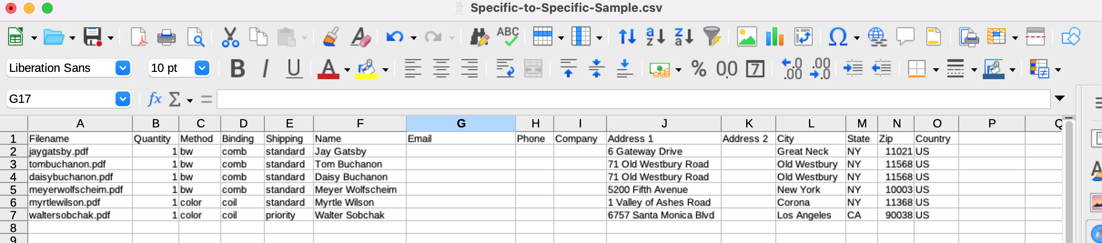Open font color dropdown arrow
This screenshot has width=1102, height=243.
click(347, 70)
